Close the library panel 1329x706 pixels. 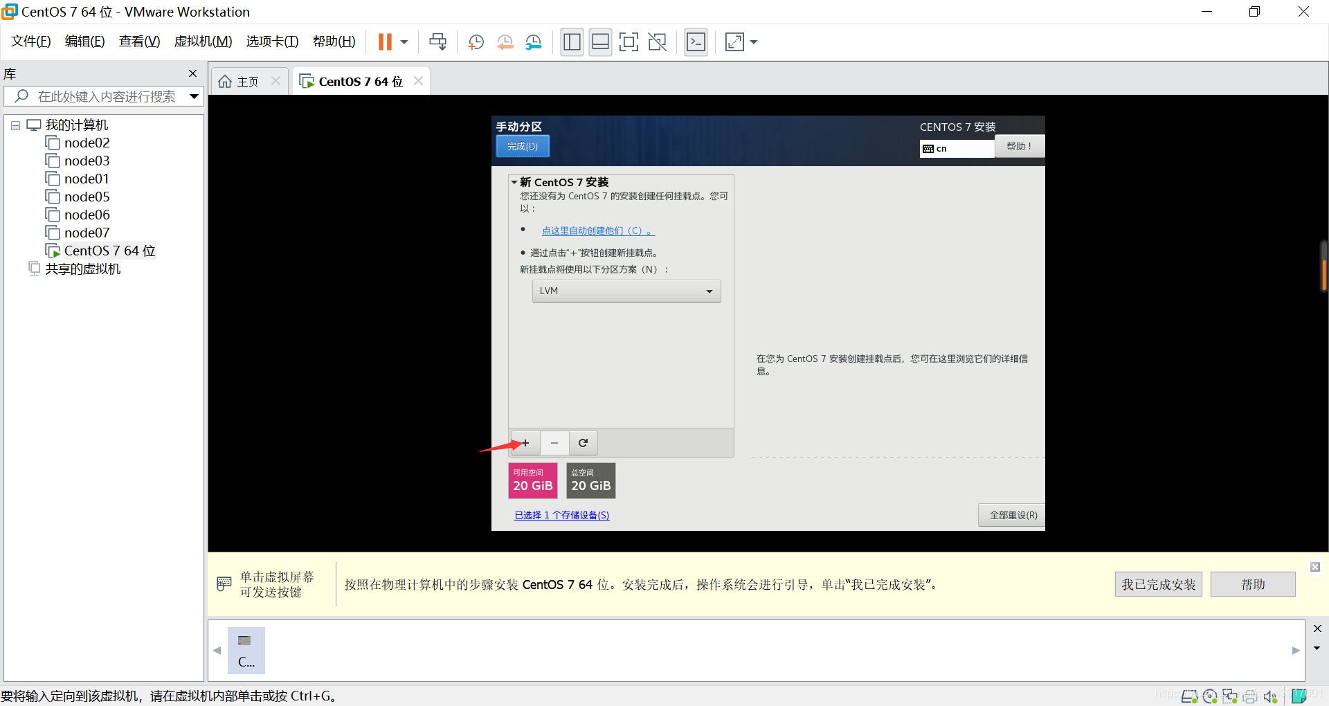(192, 73)
